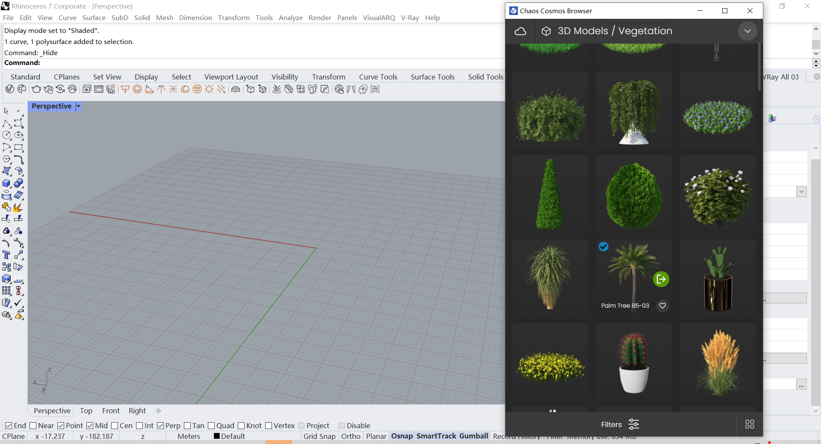Toggle the End osnap checkbox

(8, 426)
